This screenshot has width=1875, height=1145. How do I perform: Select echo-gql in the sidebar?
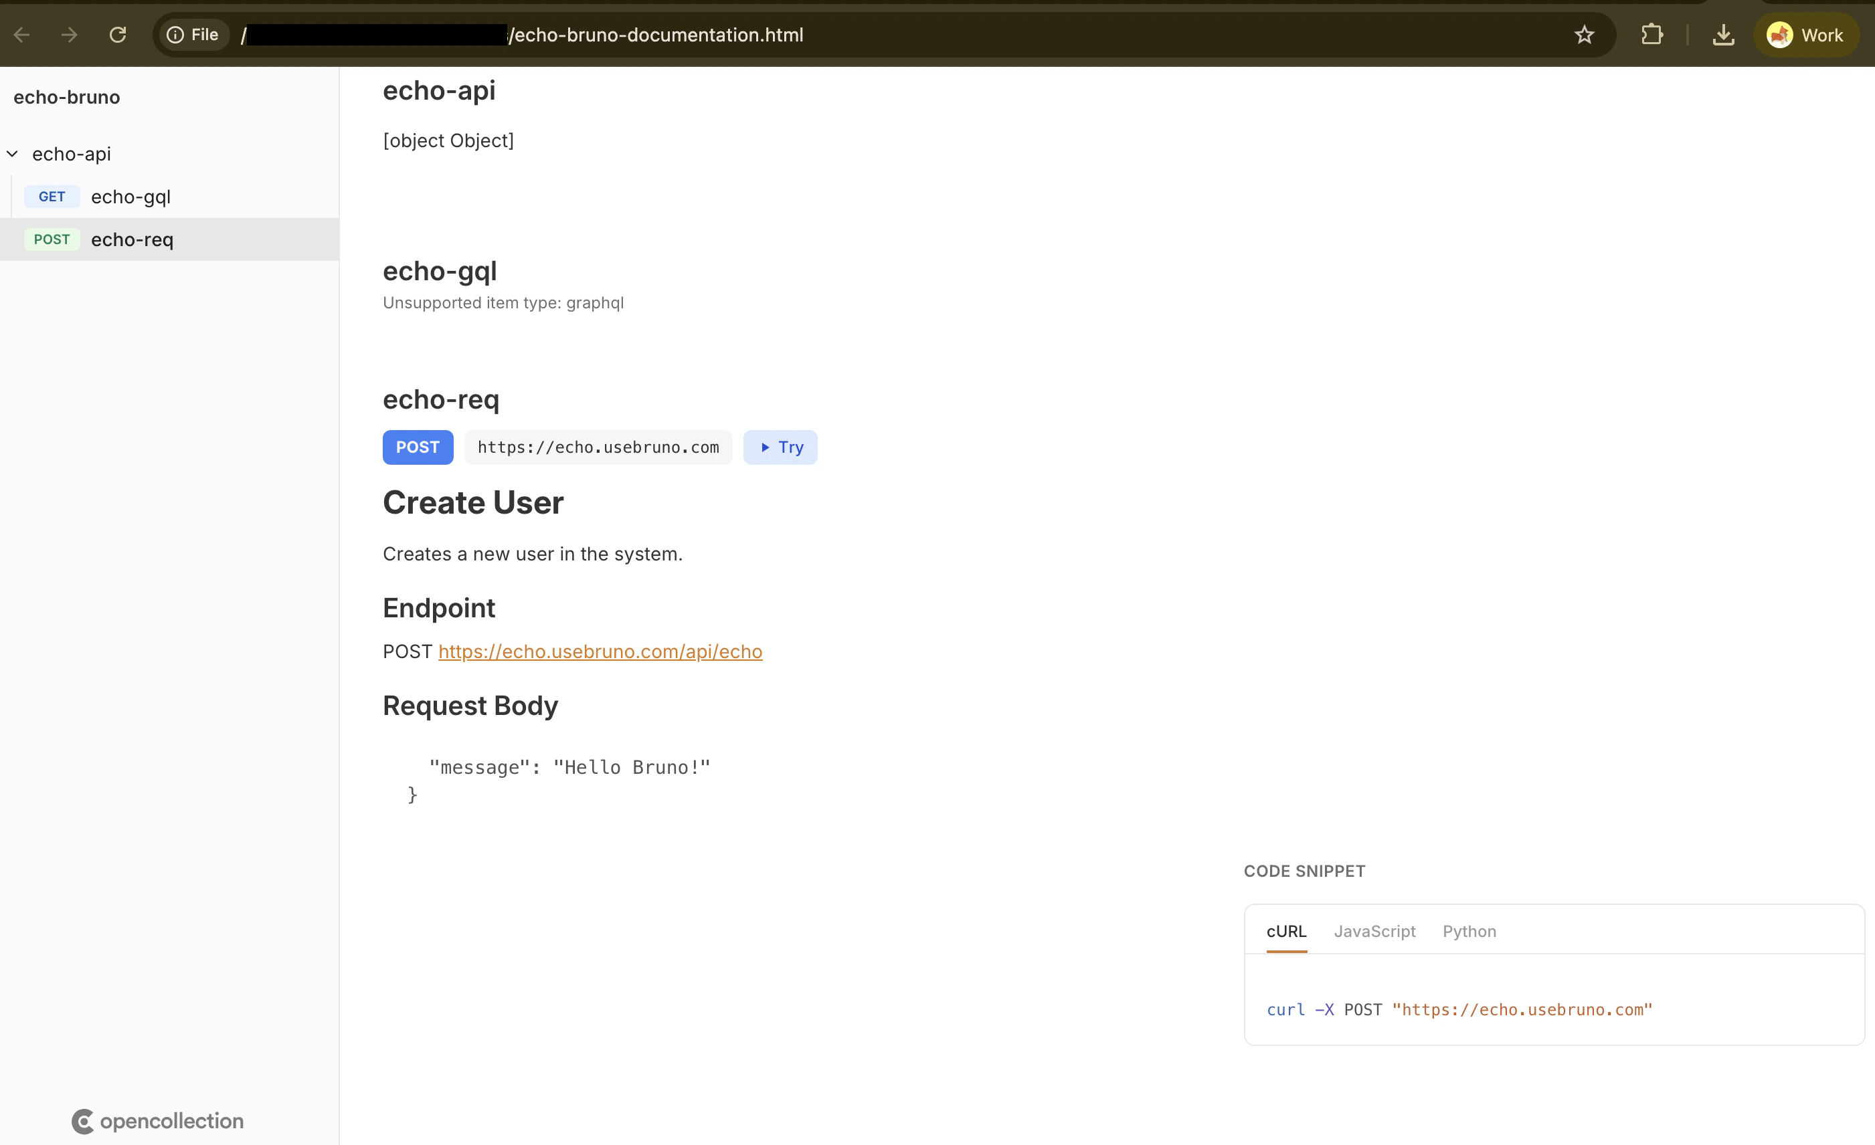tap(130, 196)
